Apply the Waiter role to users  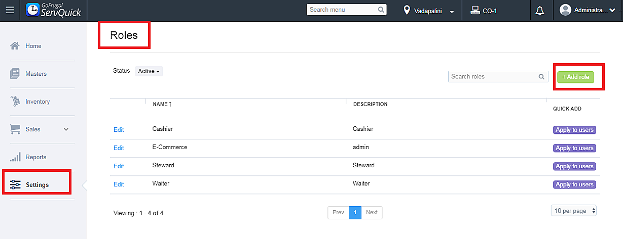click(574, 184)
